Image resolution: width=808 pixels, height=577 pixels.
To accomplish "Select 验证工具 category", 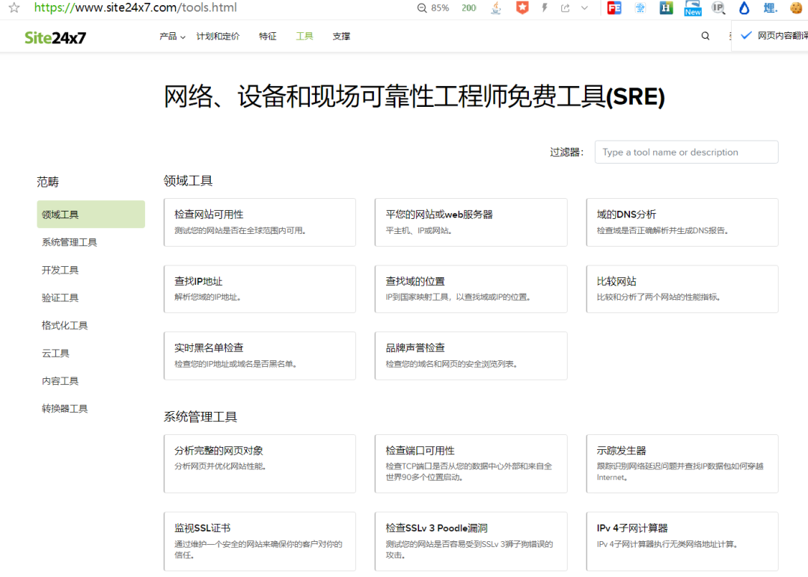I will coord(60,297).
